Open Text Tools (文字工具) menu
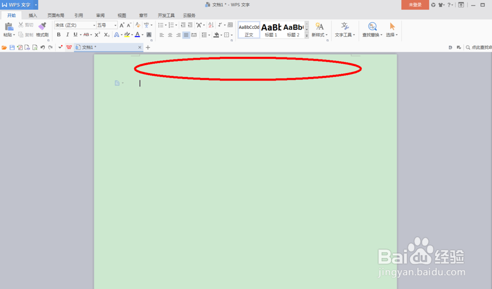Viewport: 492px width, 289px height. click(x=344, y=30)
